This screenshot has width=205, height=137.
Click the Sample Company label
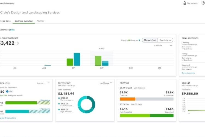tap(7, 3)
